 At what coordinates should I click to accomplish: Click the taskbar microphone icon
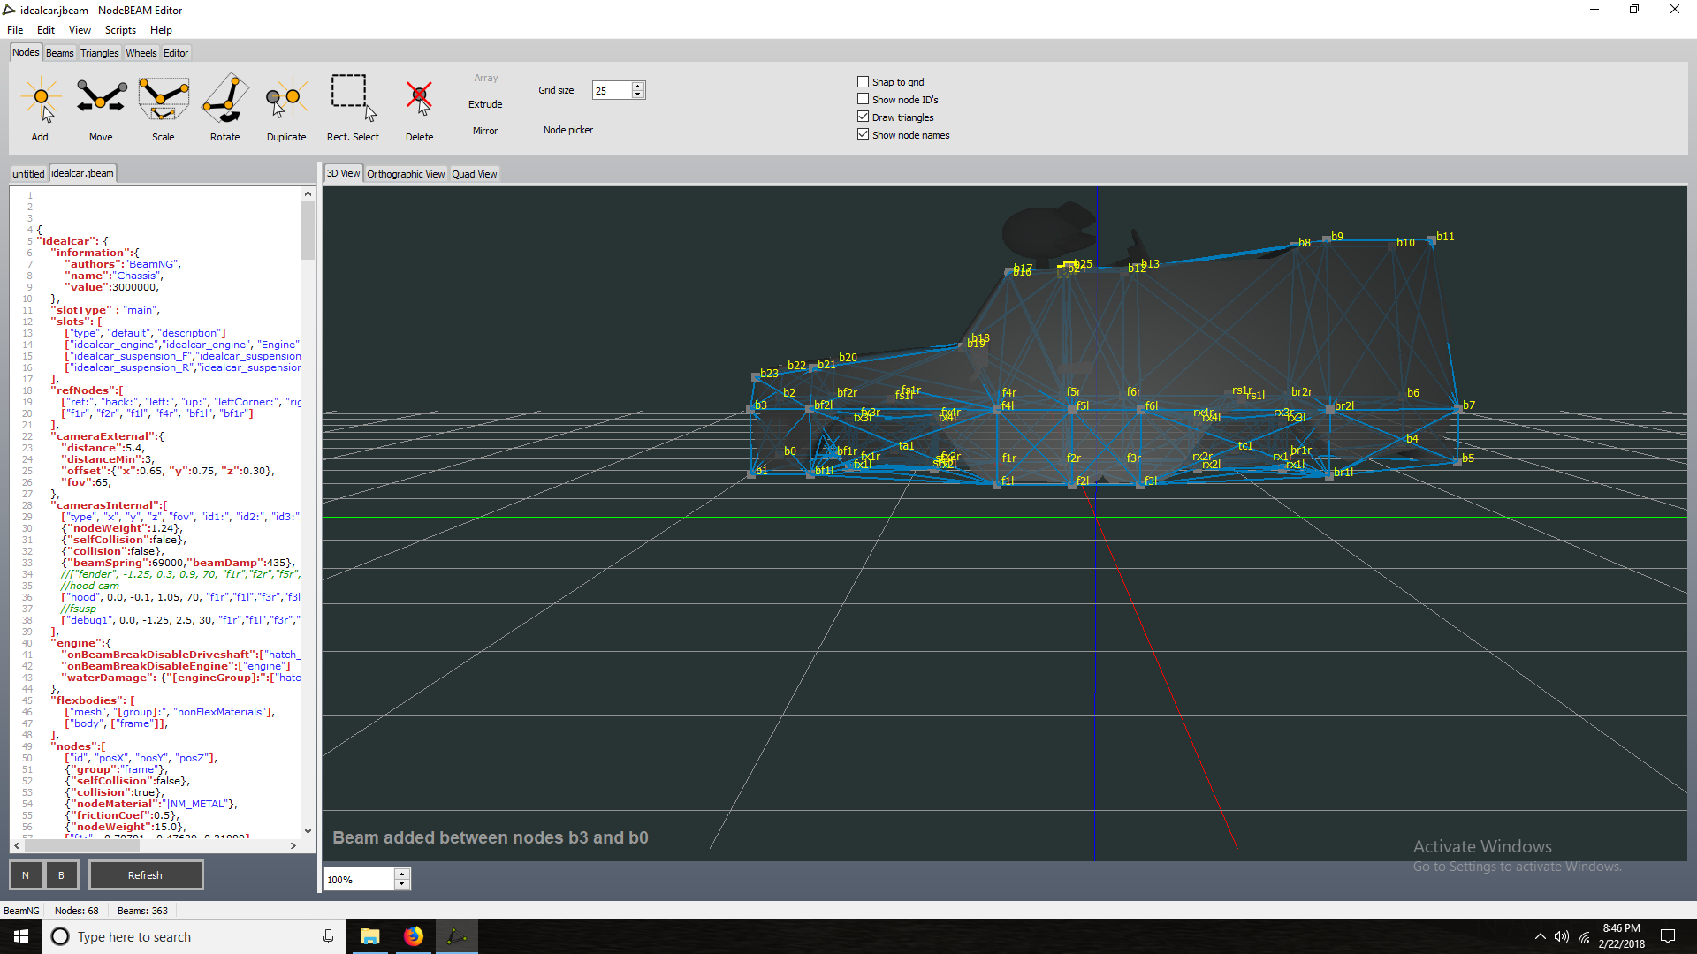(x=328, y=936)
